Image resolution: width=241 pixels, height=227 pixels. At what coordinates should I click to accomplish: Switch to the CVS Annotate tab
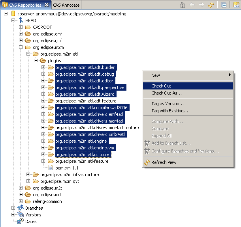[x=66, y=5]
